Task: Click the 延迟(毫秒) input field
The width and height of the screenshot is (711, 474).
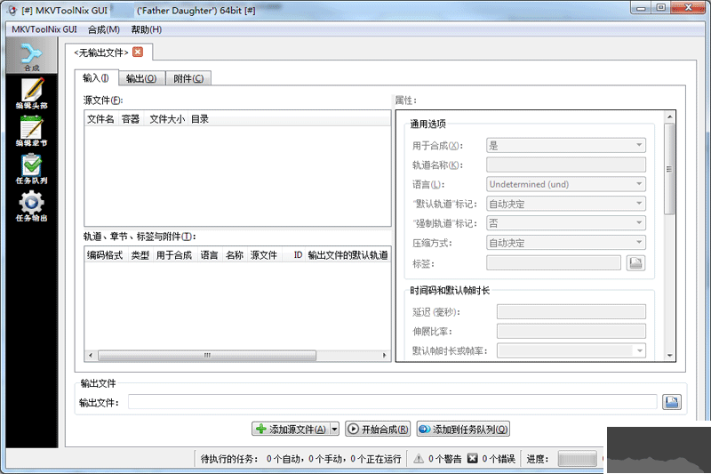Action: (571, 311)
